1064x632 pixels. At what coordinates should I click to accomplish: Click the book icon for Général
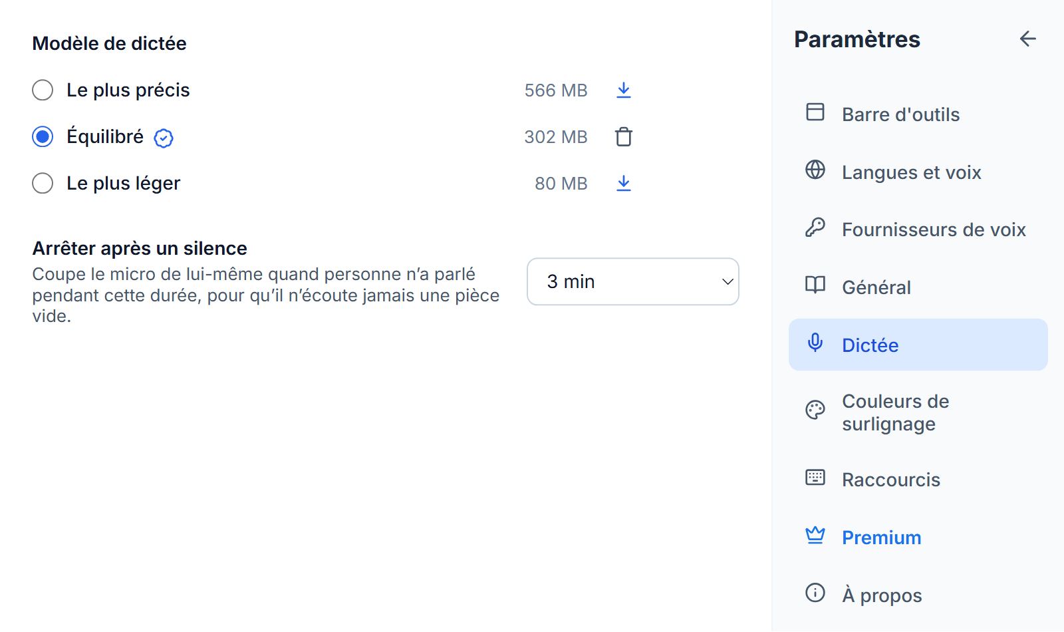[x=815, y=285]
